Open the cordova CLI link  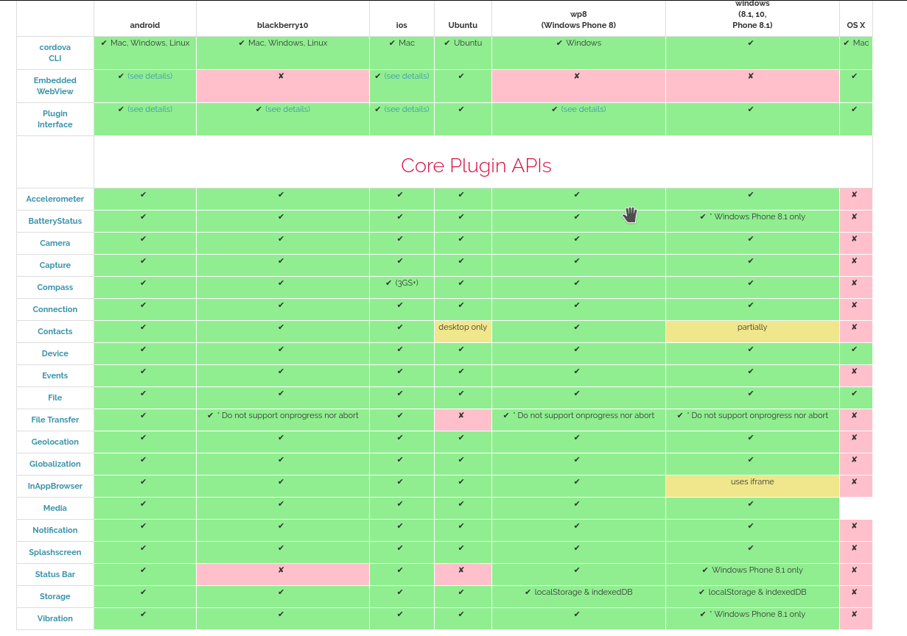pyautogui.click(x=55, y=52)
